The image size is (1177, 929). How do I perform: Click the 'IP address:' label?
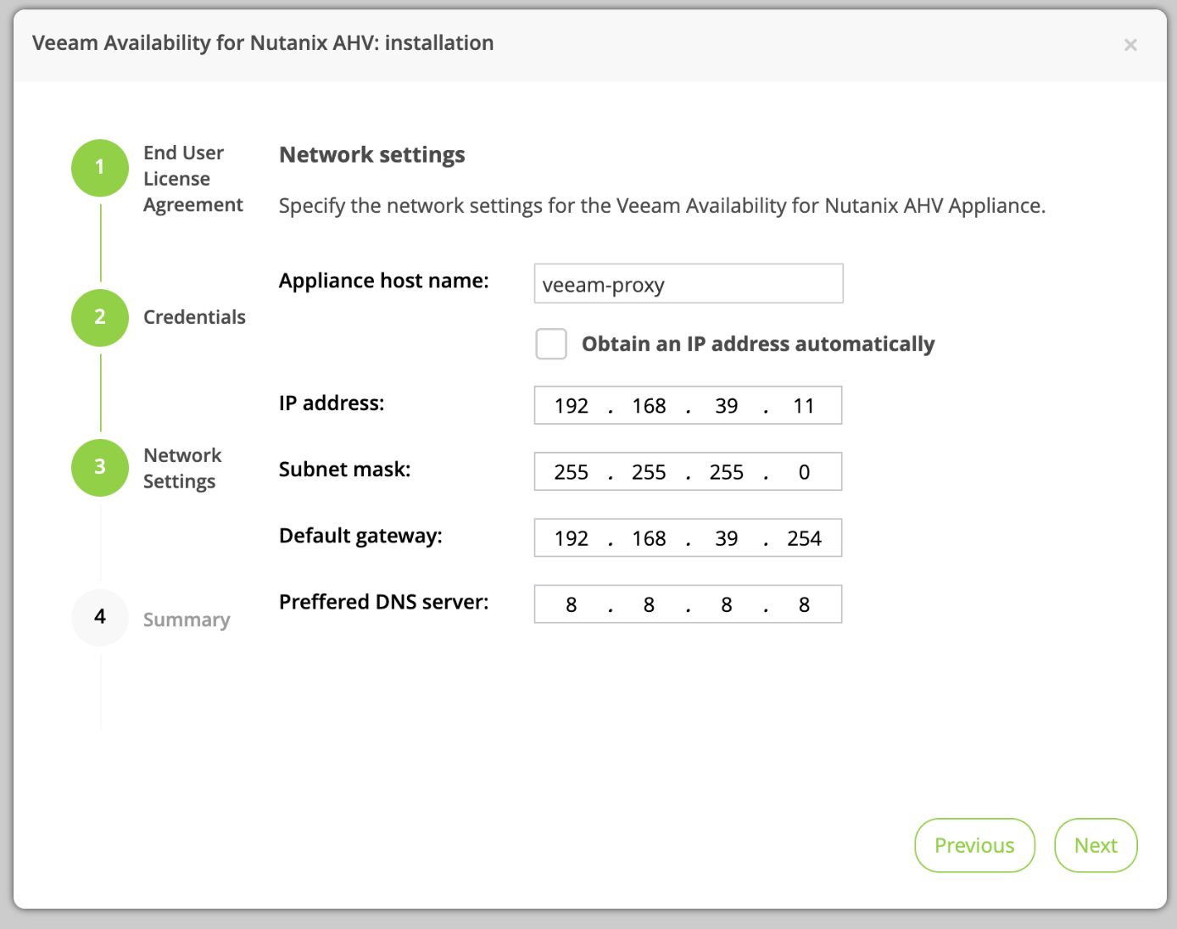tap(332, 403)
